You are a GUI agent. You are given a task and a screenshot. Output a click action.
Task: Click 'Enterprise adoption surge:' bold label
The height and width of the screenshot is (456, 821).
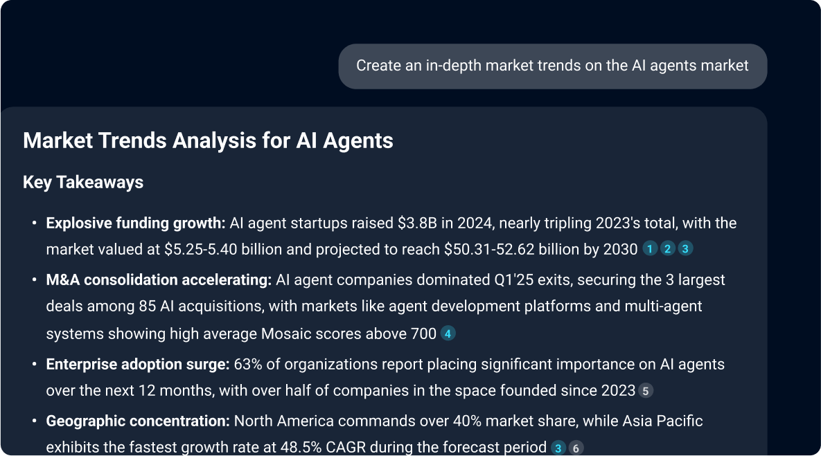coord(138,364)
